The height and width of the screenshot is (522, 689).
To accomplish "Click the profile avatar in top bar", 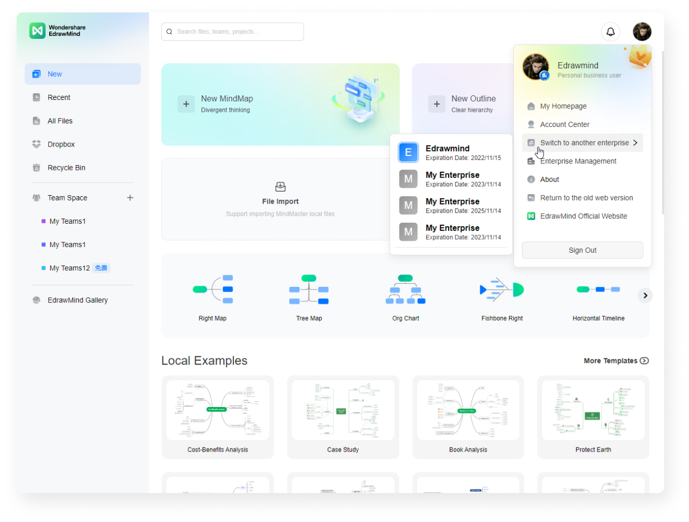I will 642,32.
